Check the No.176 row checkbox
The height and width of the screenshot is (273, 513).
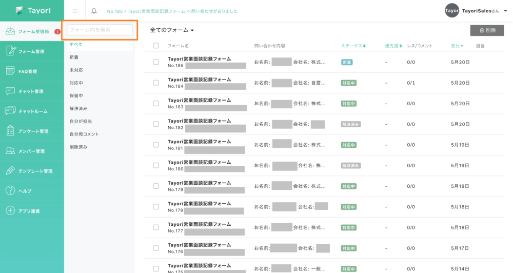coord(156,248)
